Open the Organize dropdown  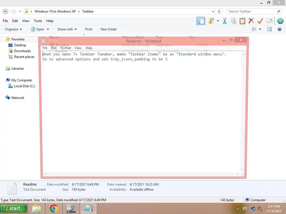click(13, 29)
